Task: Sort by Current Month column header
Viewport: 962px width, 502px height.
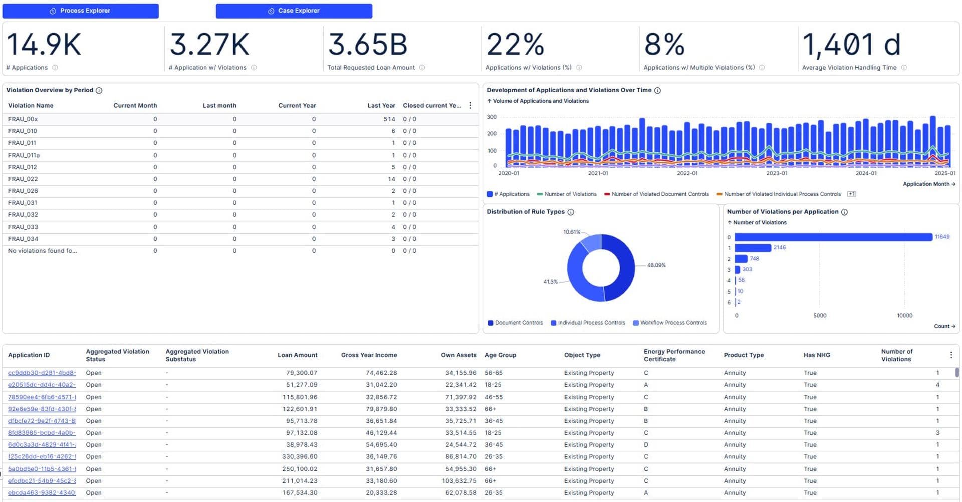Action: pyautogui.click(x=135, y=106)
